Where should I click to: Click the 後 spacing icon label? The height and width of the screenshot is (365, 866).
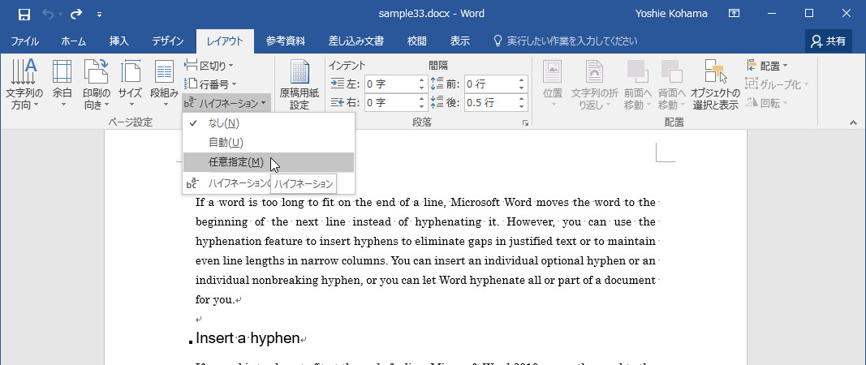[445, 102]
